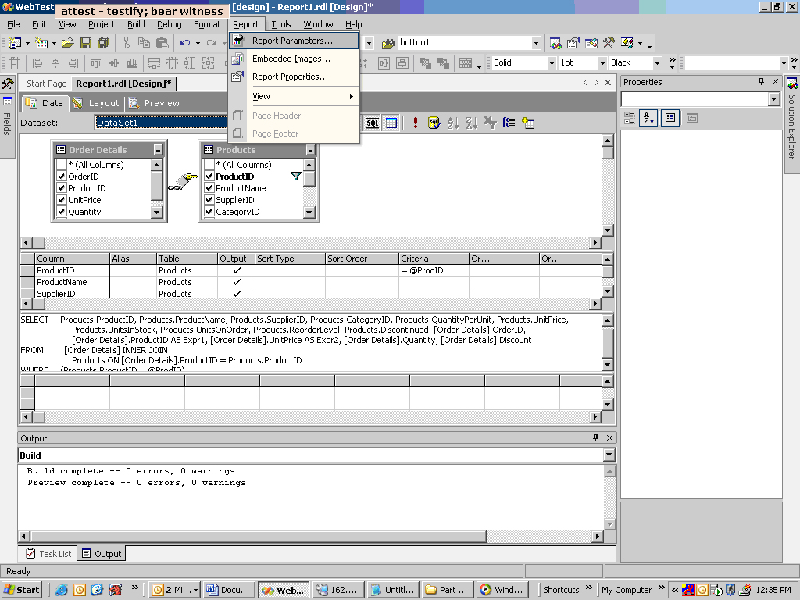
Task: Uncheck ProductName in Products table
Action: click(209, 188)
